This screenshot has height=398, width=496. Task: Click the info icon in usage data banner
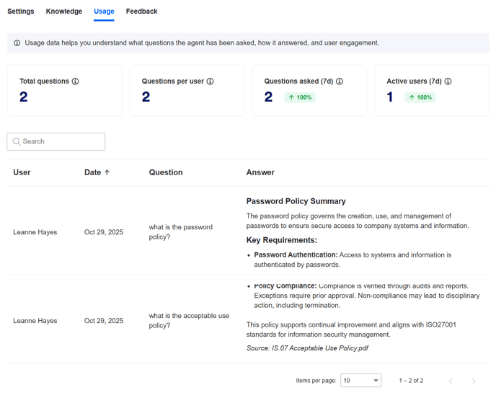pos(17,43)
